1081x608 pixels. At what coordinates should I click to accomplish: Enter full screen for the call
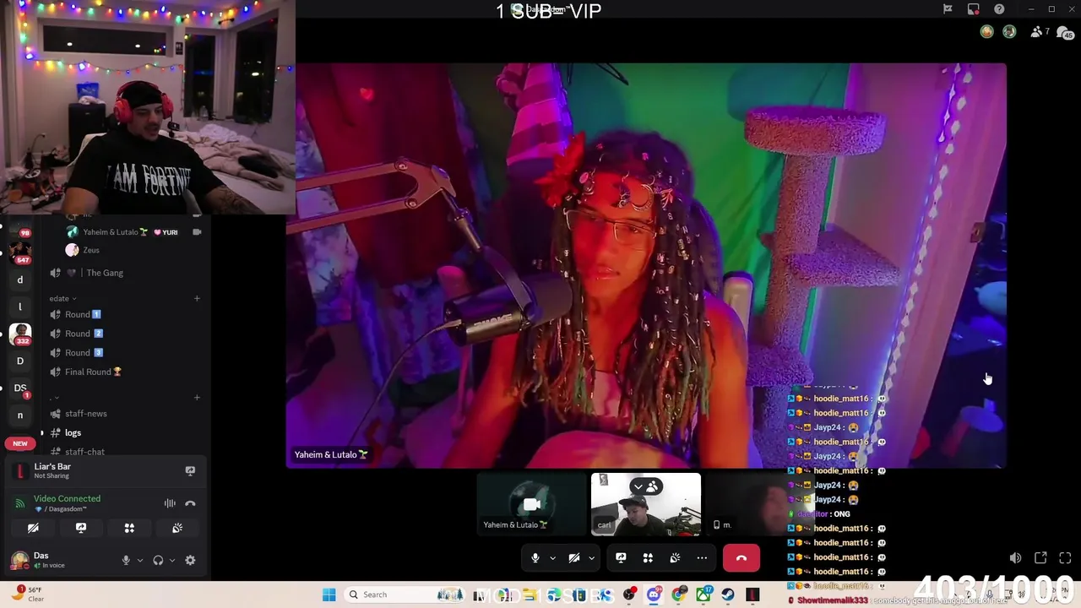tap(1065, 558)
